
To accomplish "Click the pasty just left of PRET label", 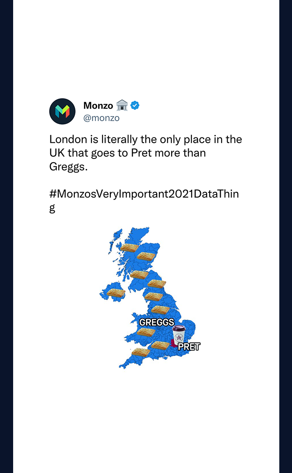I will [x=161, y=345].
